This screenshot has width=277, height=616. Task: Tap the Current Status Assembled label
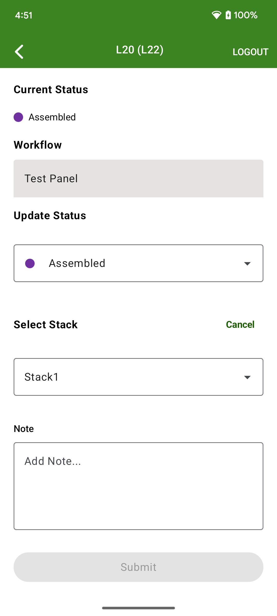(x=52, y=117)
